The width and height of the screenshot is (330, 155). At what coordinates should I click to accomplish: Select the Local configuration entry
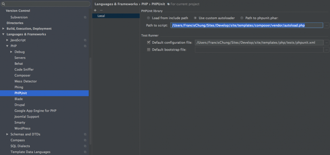click(116, 16)
